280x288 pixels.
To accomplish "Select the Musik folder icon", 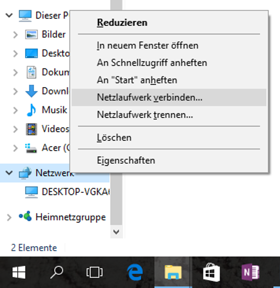I will tap(31, 110).
